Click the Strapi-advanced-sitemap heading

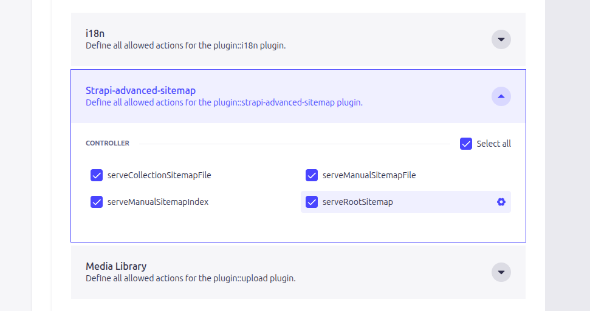(141, 90)
